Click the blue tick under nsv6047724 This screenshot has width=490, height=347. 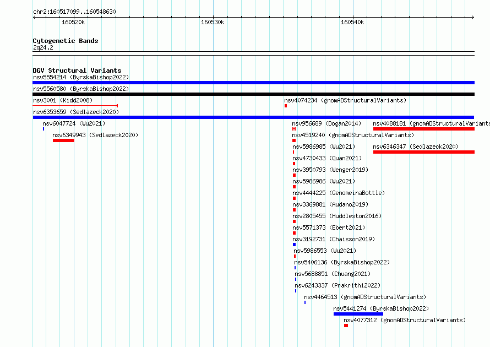tap(43, 129)
